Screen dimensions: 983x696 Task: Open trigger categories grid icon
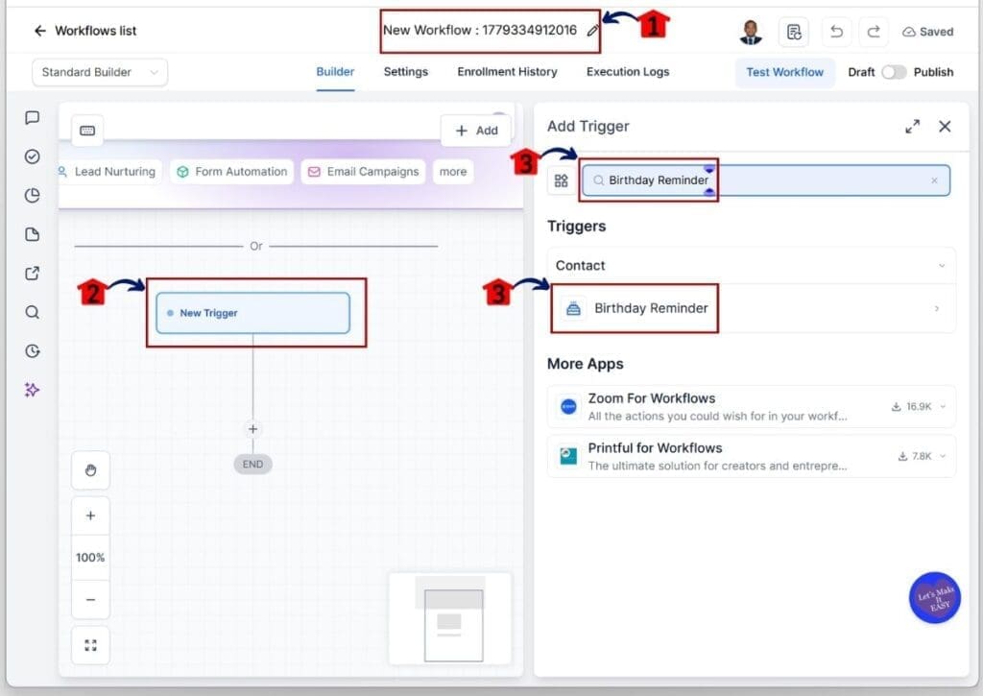(561, 180)
